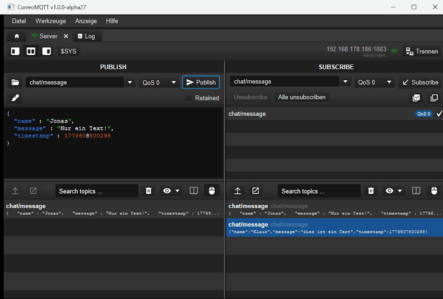443x299 pixels.
Task: Click inside the JSON payload editor
Action: click(x=114, y=143)
